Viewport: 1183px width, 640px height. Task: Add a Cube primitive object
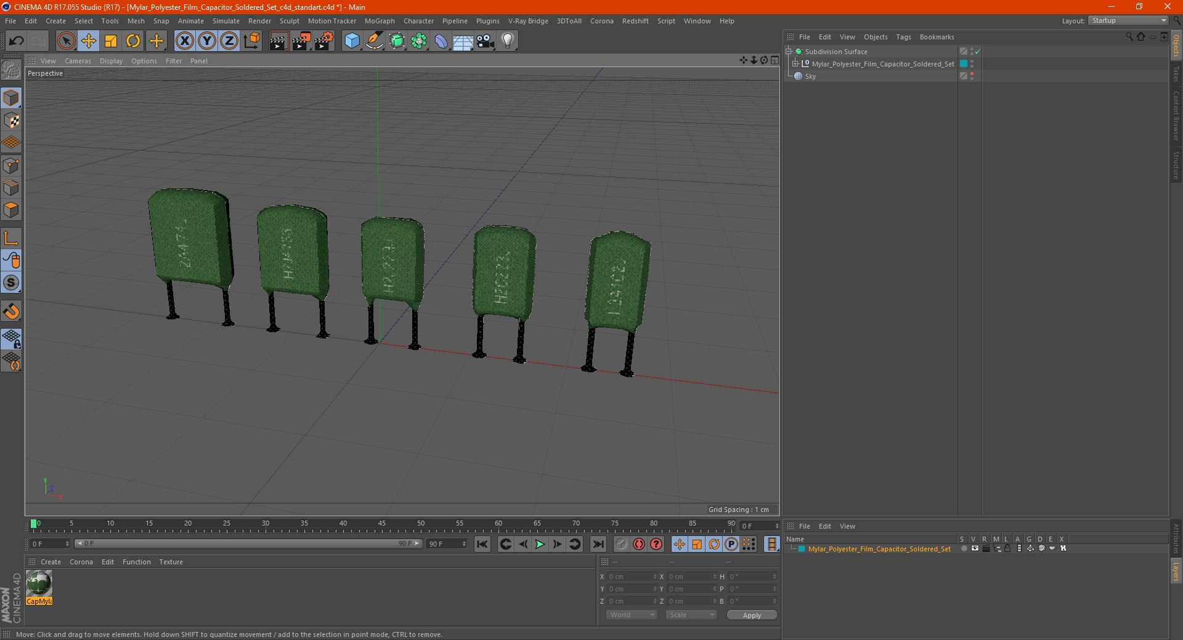pyautogui.click(x=352, y=41)
